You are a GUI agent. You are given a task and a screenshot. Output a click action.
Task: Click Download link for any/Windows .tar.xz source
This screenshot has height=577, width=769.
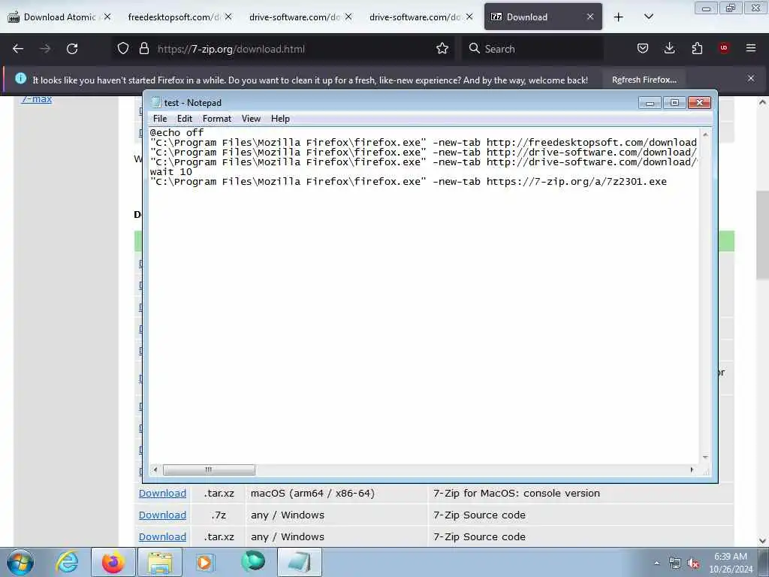click(162, 536)
